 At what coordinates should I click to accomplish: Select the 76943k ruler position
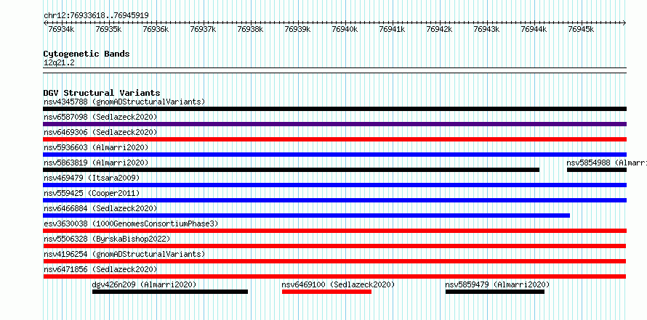[x=486, y=29]
